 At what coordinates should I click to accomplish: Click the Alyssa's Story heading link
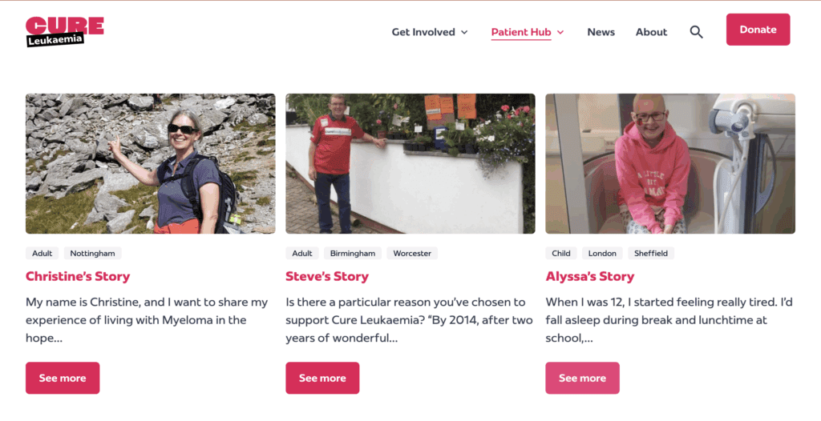(590, 276)
